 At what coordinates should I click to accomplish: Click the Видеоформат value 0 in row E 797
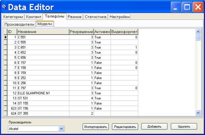[124, 88]
